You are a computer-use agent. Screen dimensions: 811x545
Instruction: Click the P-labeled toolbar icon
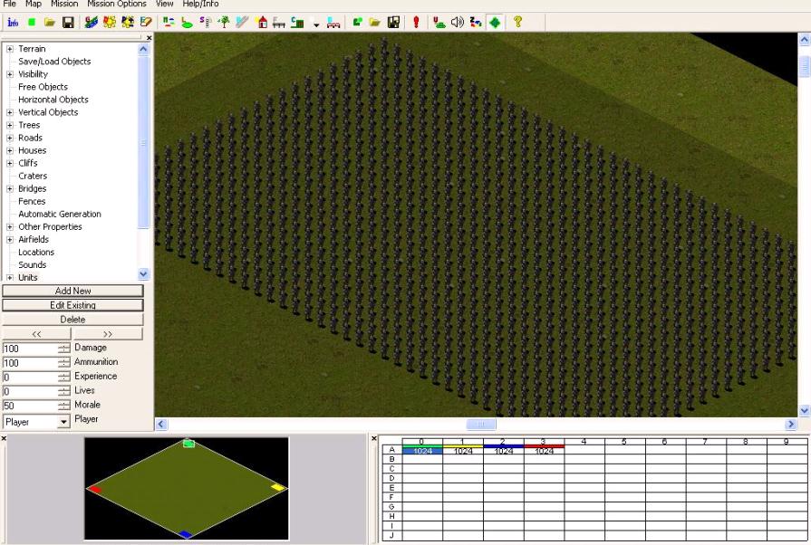click(x=128, y=23)
